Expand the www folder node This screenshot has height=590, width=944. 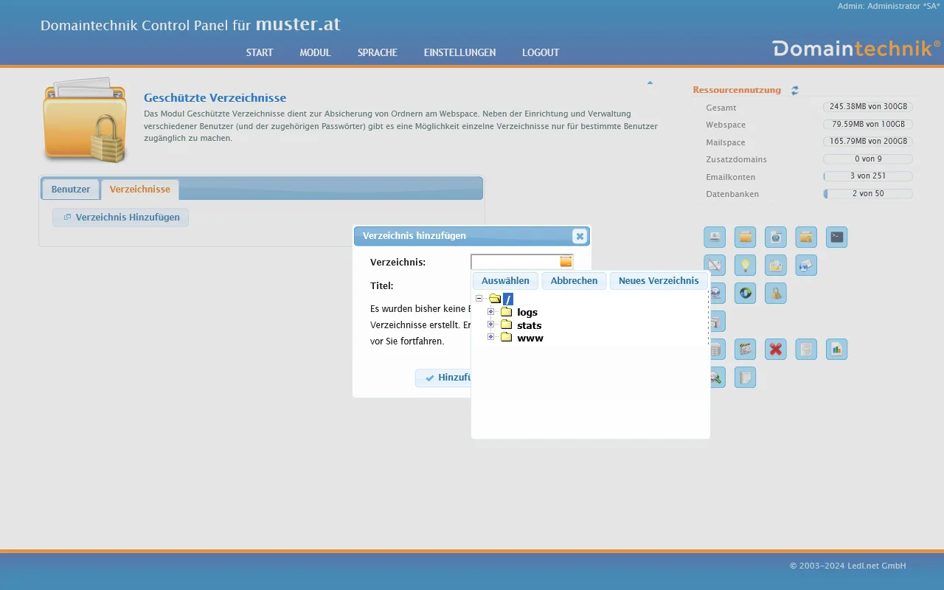point(490,337)
